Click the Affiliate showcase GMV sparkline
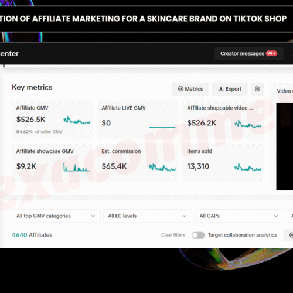 [76, 168]
